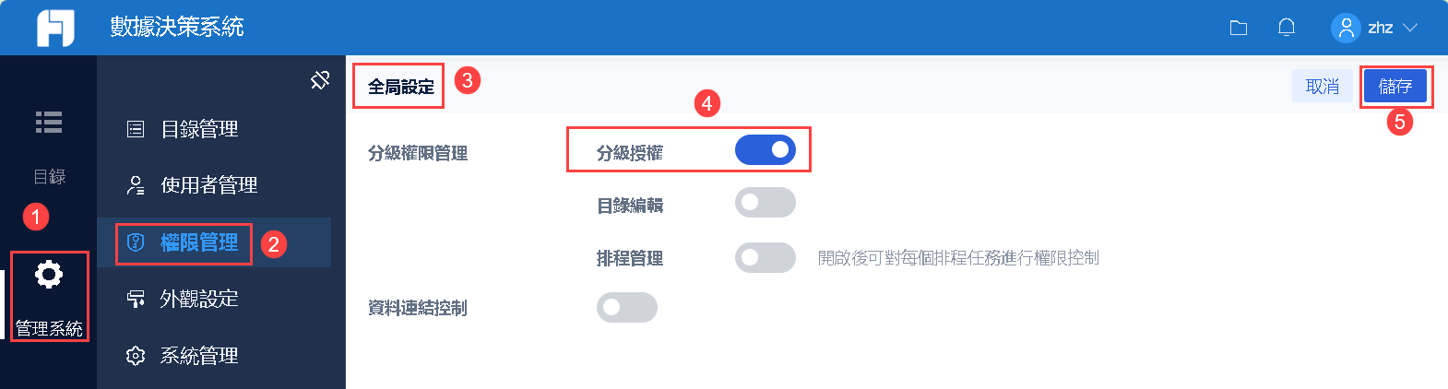The width and height of the screenshot is (1448, 389).
Task: Disable the 分級授權 toggle
Action: 765,149
